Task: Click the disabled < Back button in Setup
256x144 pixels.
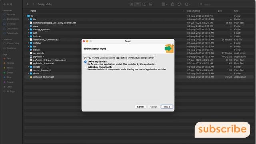Action: pos(154,107)
